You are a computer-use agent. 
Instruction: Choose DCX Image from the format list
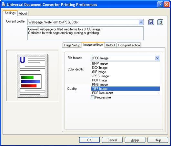tap(126, 68)
